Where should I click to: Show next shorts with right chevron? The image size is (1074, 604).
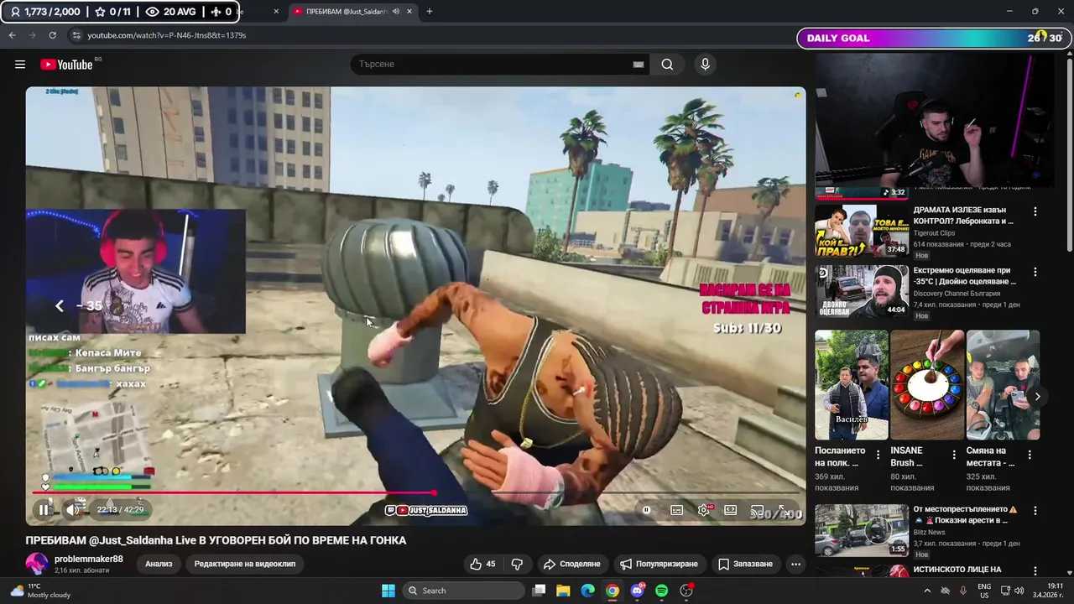(x=1038, y=397)
